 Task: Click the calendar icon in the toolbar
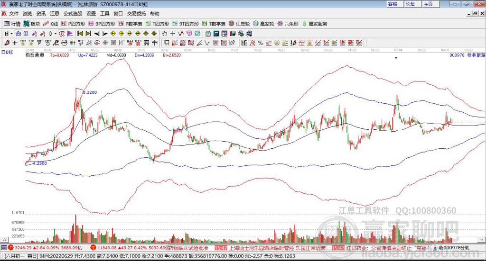point(208,34)
